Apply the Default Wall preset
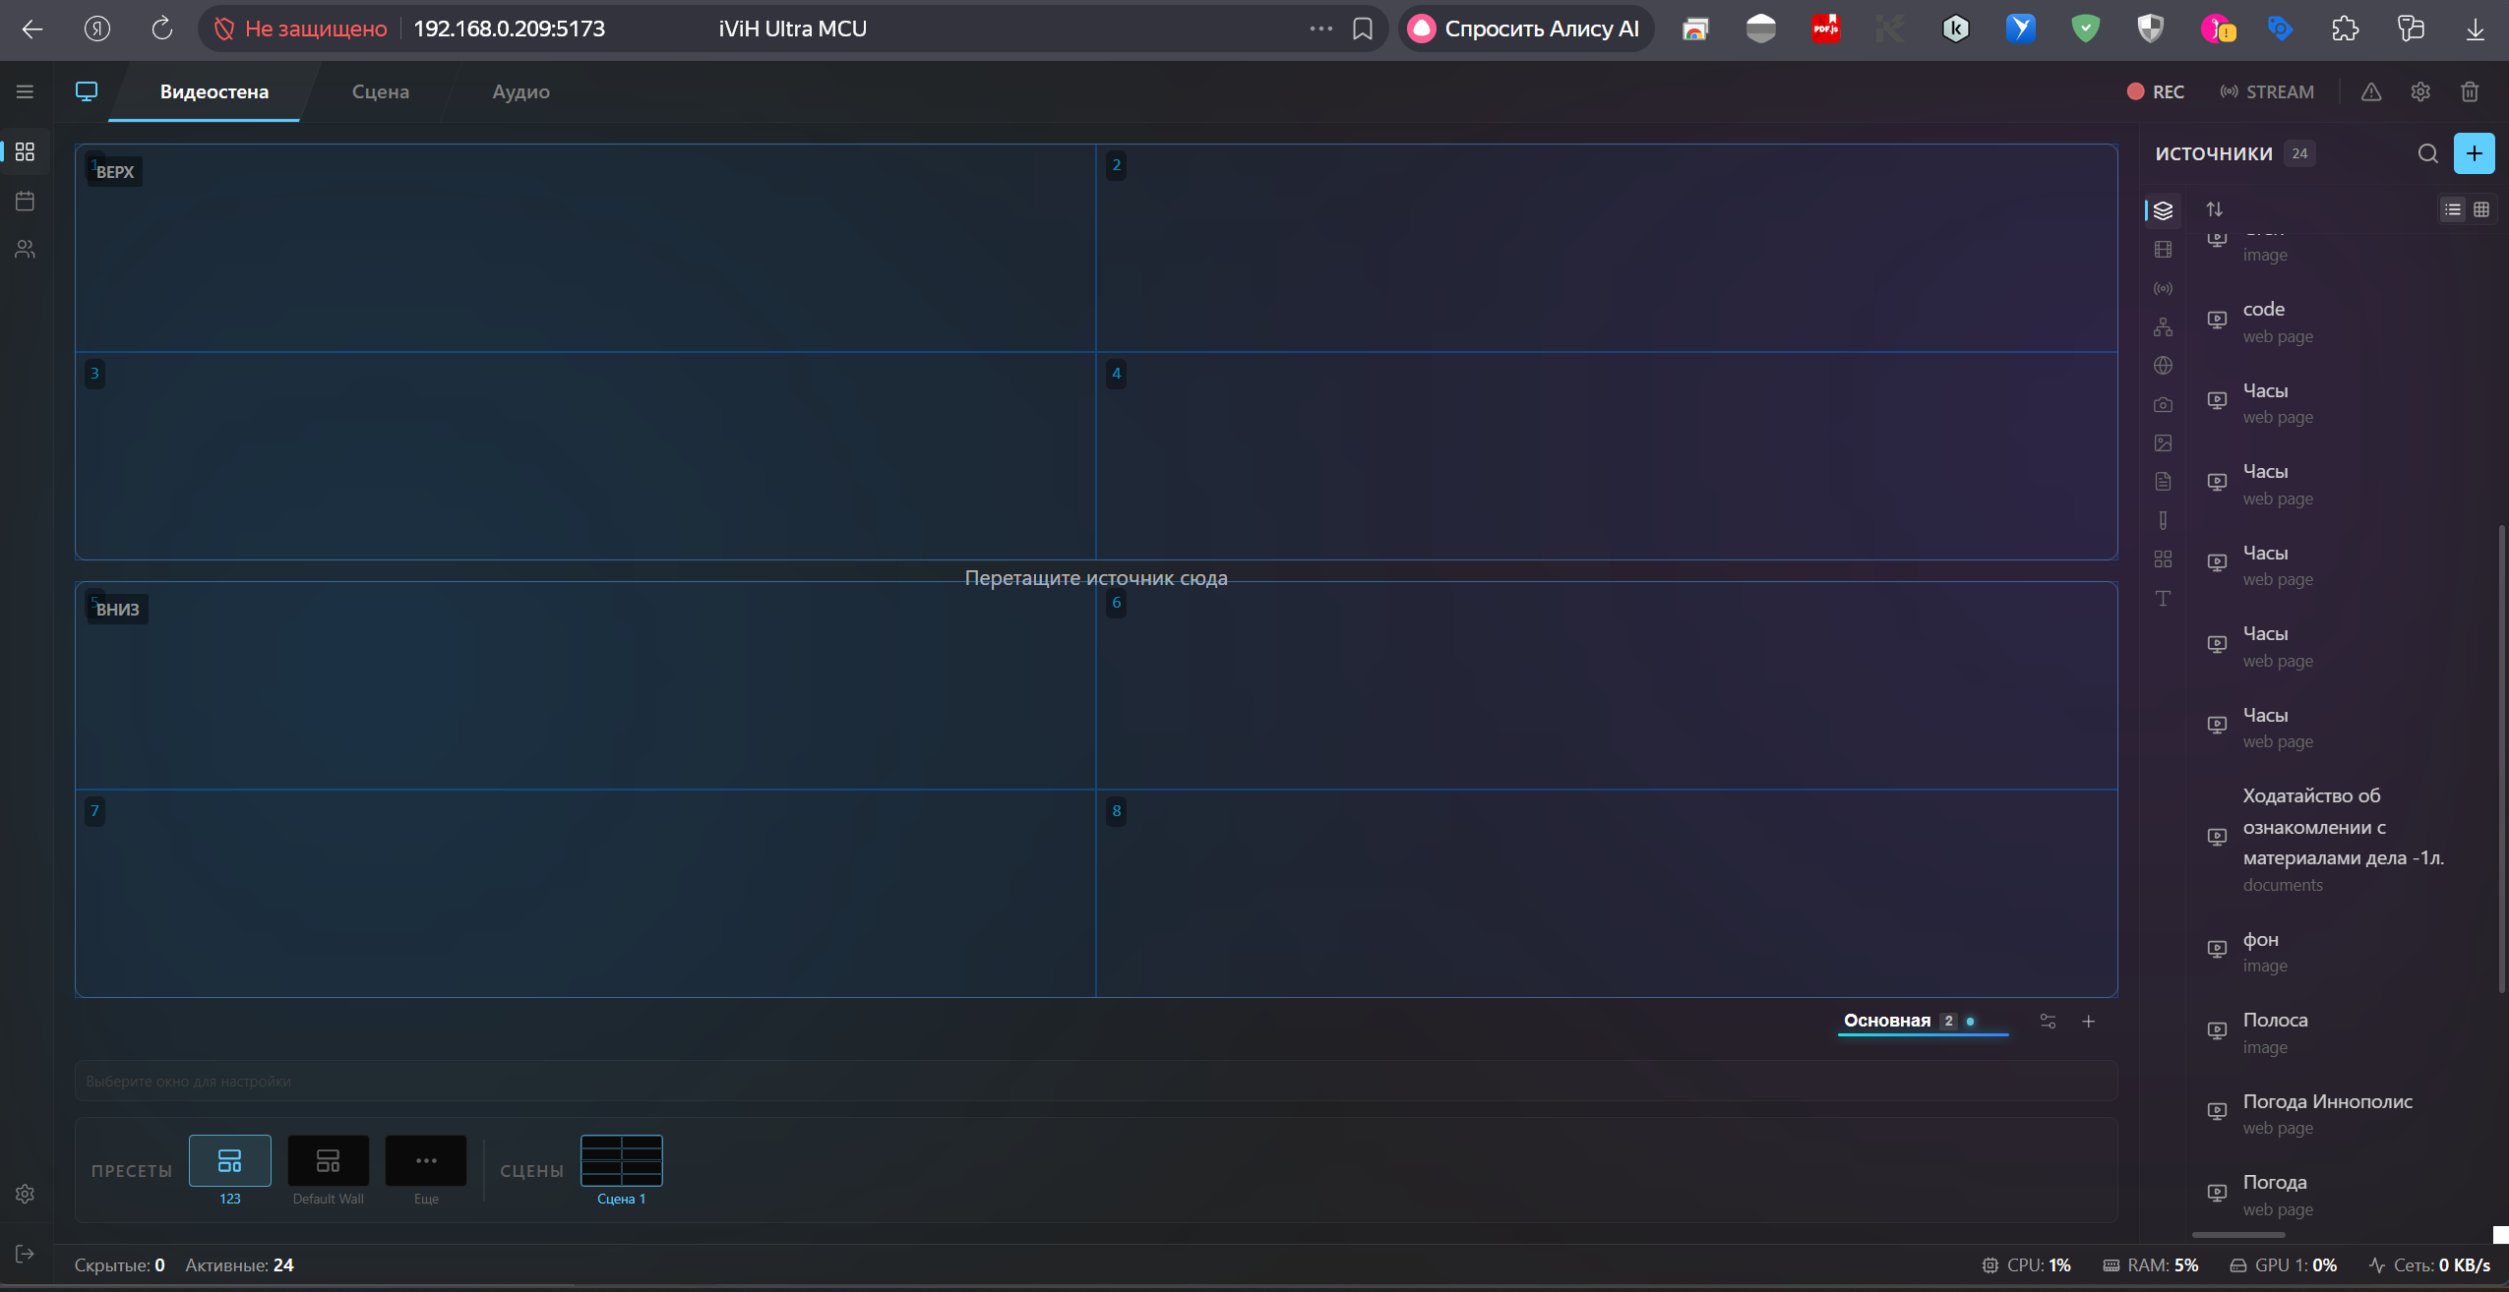Viewport: 2509px width, 1292px height. click(329, 1170)
